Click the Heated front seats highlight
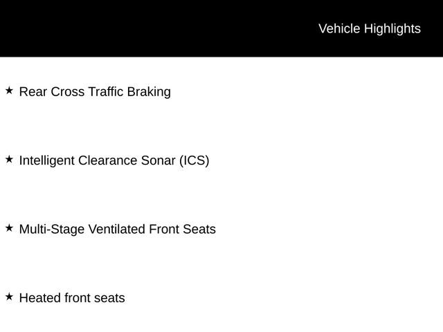This screenshot has height=332, width=443. [x=72, y=298]
